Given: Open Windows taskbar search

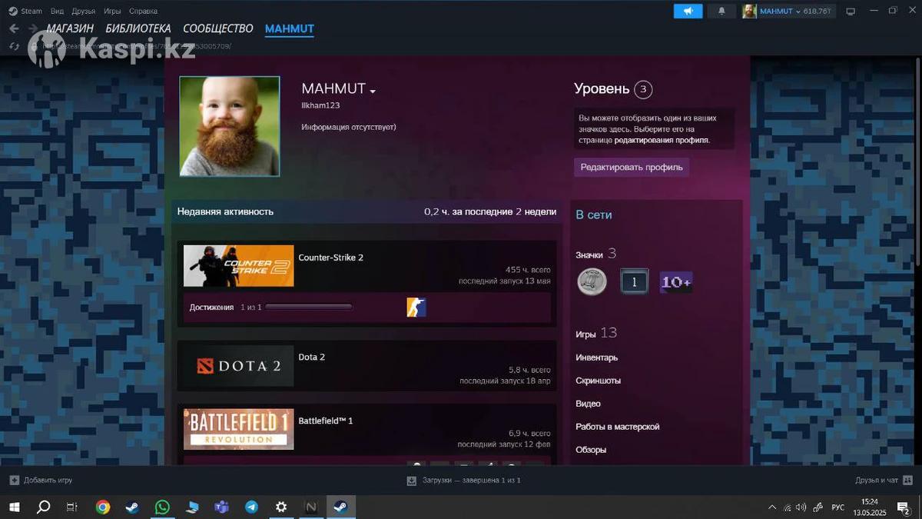Looking at the screenshot, I should 44,507.
